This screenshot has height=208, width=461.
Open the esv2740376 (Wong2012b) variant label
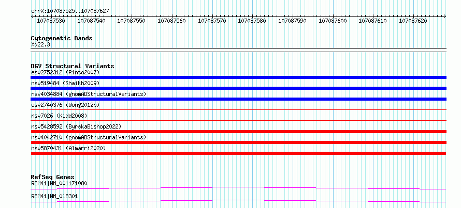pos(65,105)
